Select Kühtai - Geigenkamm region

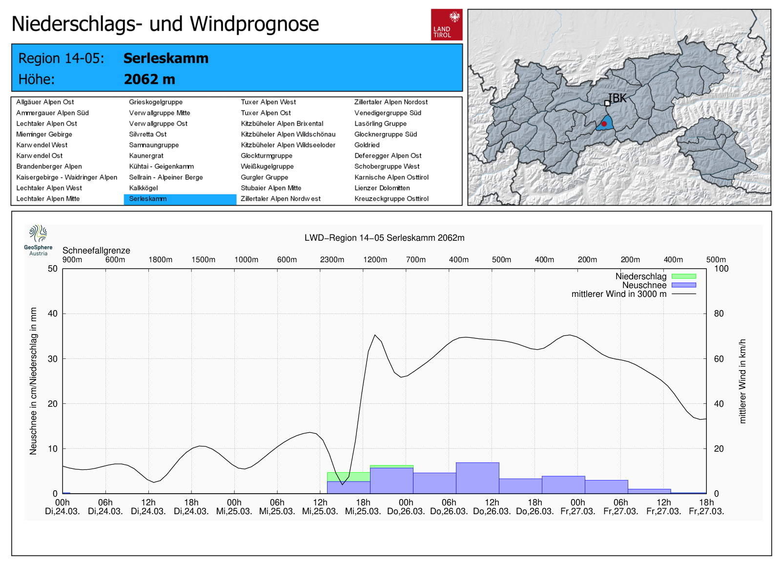point(161,167)
